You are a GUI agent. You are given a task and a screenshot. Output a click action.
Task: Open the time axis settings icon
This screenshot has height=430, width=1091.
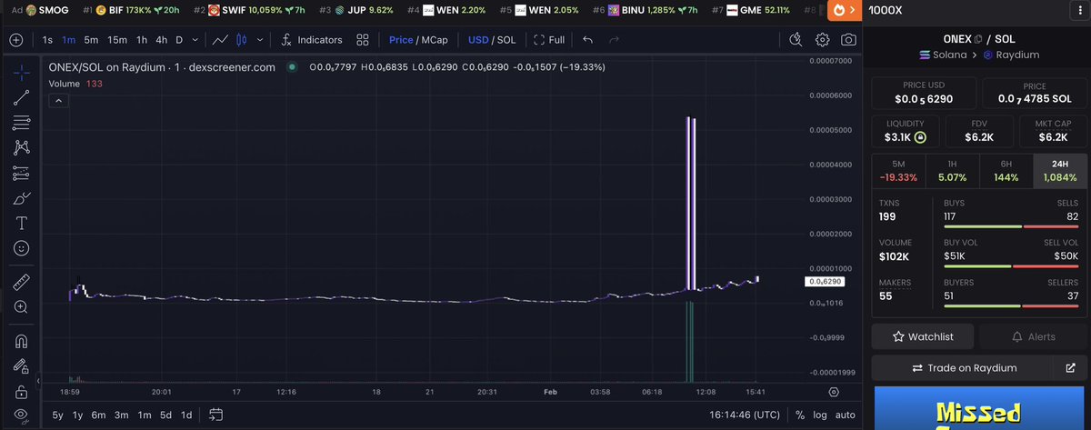click(834, 391)
